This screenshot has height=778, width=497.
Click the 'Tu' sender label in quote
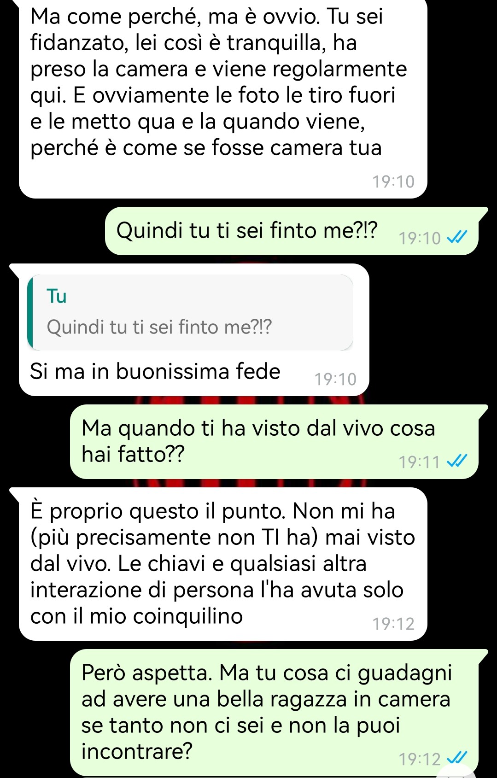(x=57, y=296)
